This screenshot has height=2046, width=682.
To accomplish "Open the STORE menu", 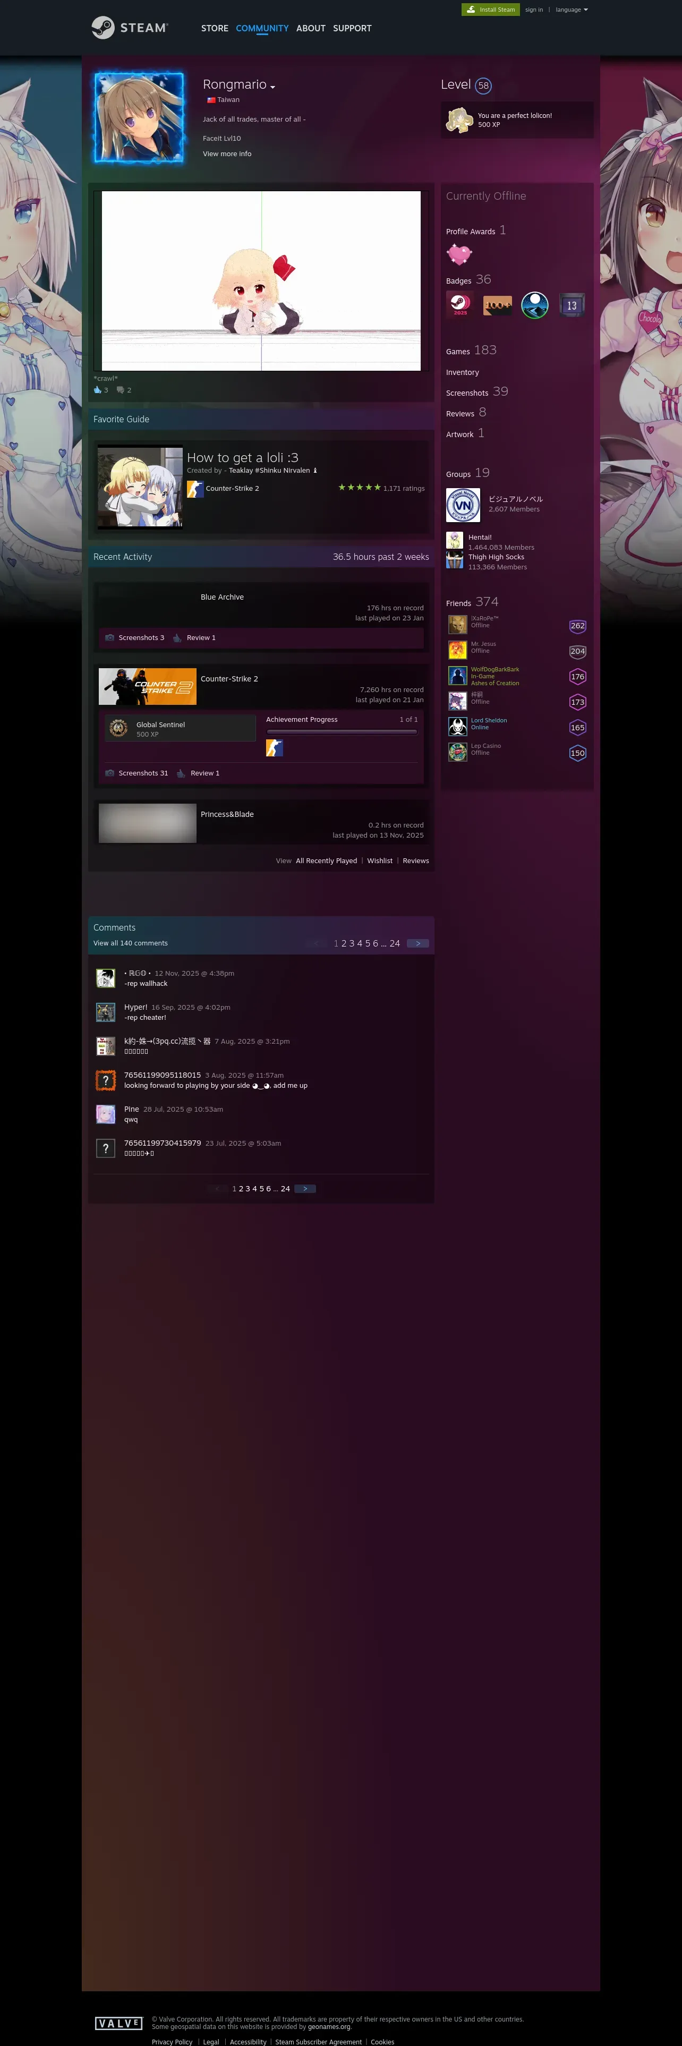I will tap(215, 29).
